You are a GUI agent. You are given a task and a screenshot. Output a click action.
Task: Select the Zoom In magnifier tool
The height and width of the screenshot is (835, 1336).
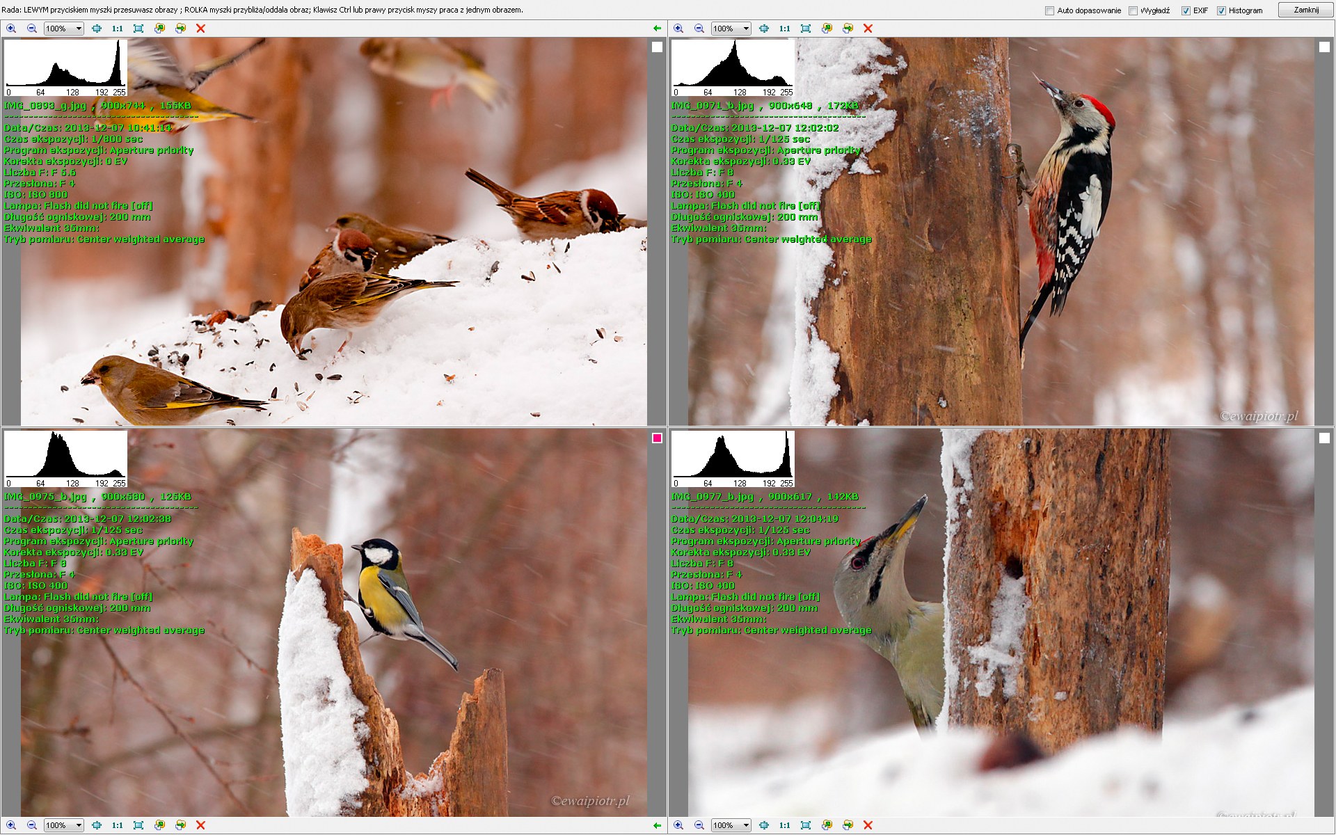(12, 29)
